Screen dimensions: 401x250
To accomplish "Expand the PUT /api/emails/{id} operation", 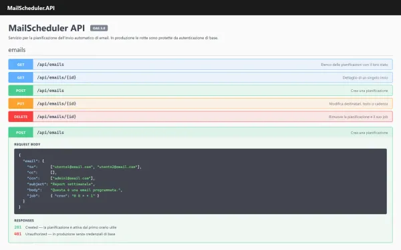I will 200,103.
